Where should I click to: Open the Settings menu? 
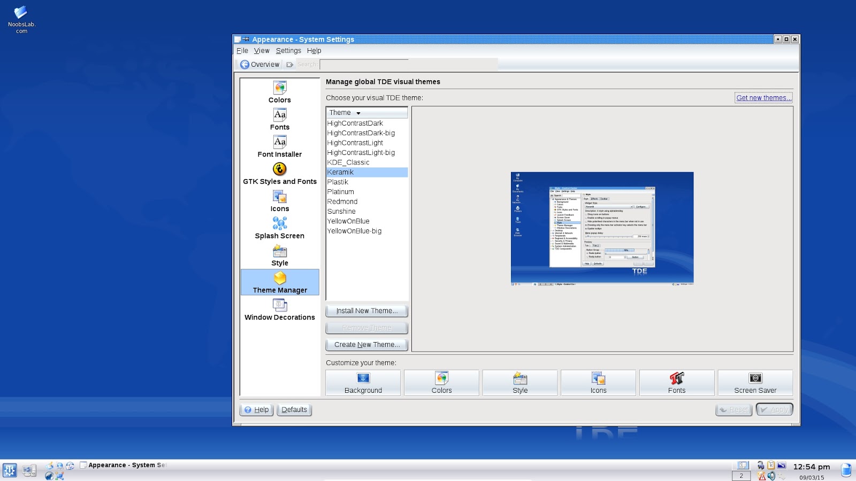point(288,50)
